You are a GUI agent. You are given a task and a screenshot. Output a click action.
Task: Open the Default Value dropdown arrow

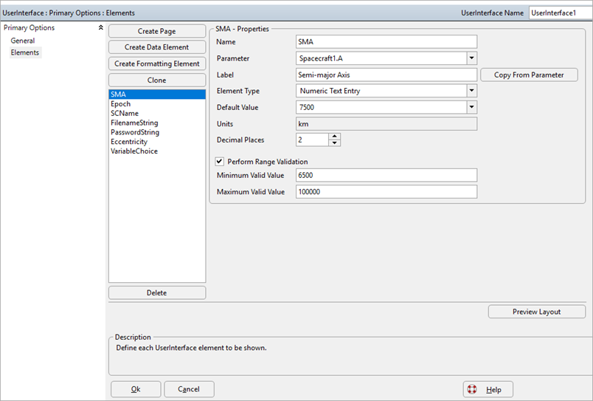471,107
